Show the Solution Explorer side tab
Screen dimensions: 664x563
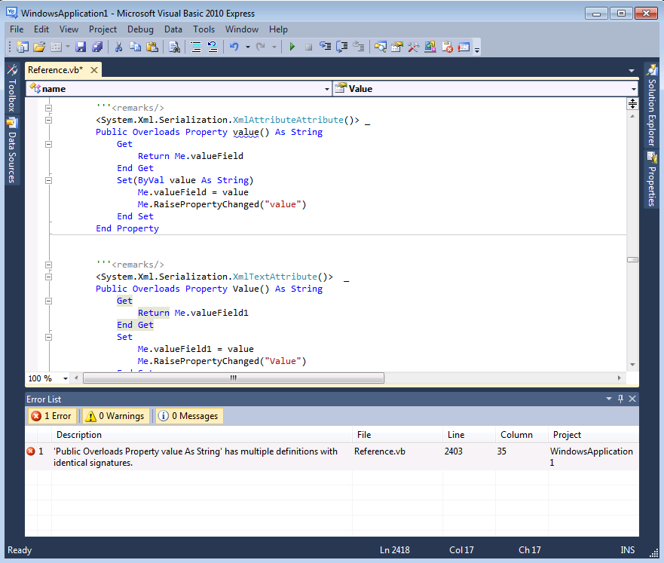click(651, 106)
